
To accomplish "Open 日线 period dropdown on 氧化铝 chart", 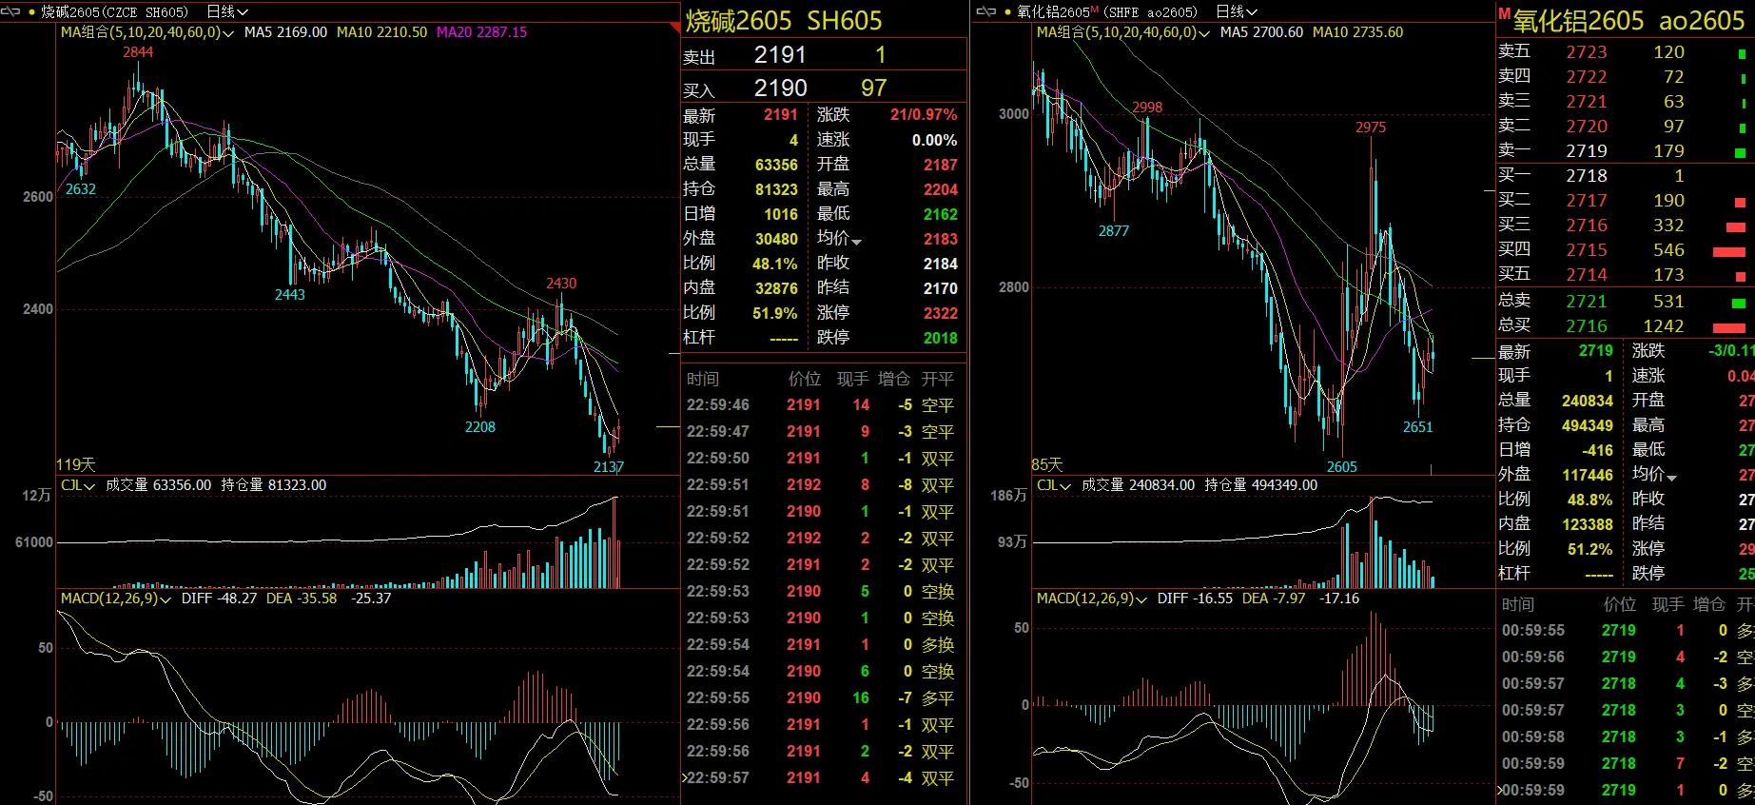I will [1237, 11].
